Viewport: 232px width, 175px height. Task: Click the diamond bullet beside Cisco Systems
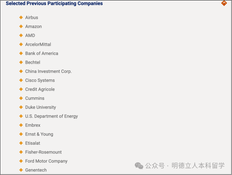pos(21,80)
